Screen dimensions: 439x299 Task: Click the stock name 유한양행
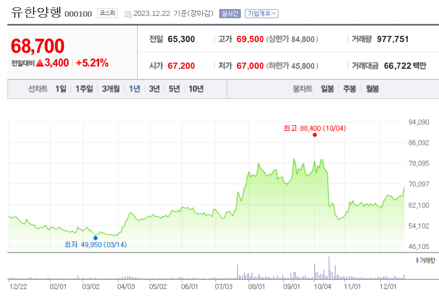[36, 13]
